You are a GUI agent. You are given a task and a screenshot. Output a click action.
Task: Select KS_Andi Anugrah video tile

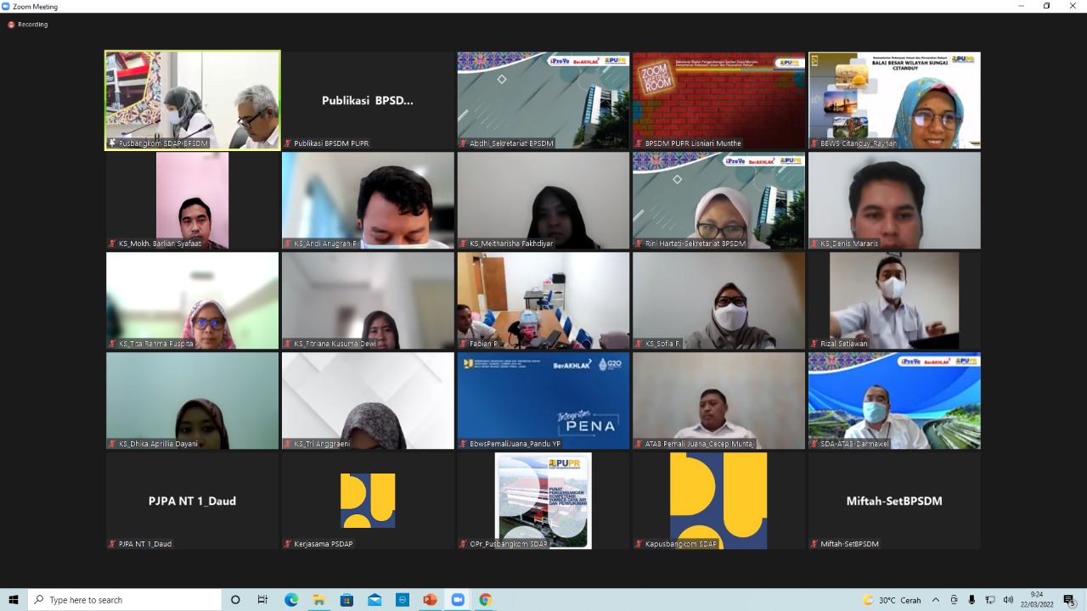(368, 200)
